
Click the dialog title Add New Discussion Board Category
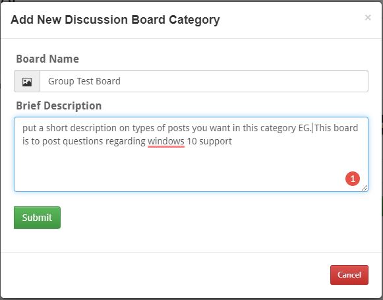click(115, 20)
